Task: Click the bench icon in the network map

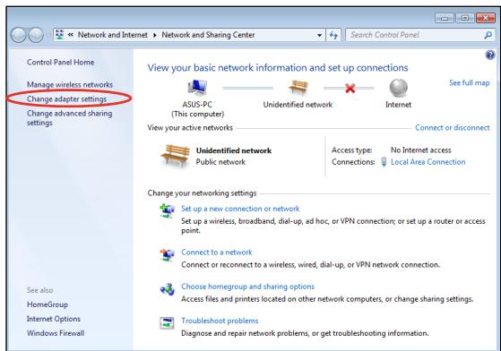Action: [298, 88]
